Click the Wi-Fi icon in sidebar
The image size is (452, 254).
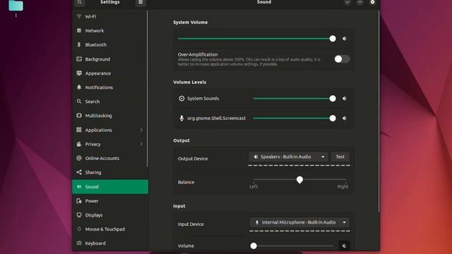[x=79, y=16]
